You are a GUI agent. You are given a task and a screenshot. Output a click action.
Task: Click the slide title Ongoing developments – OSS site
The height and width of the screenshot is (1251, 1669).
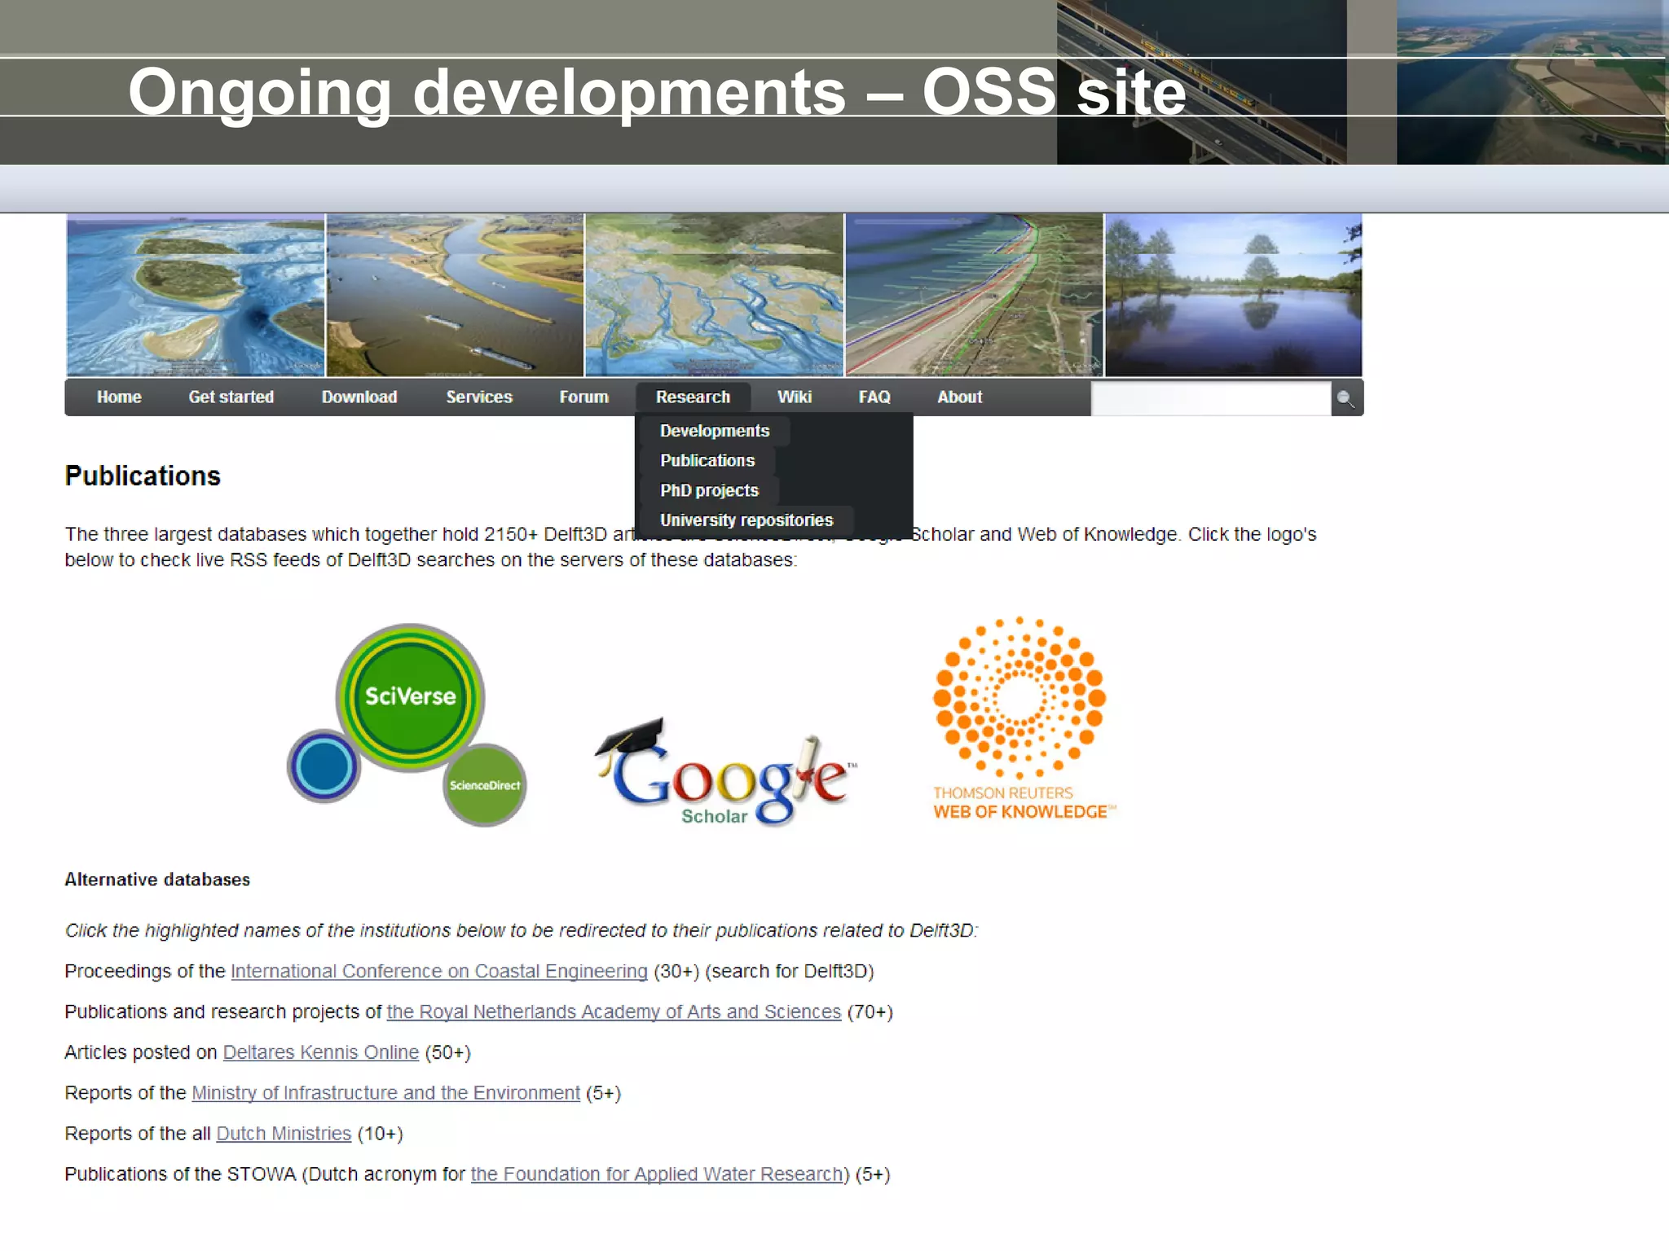657,91
